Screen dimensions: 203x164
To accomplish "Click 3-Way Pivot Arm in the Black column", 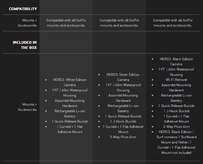I will coord(176,127).
